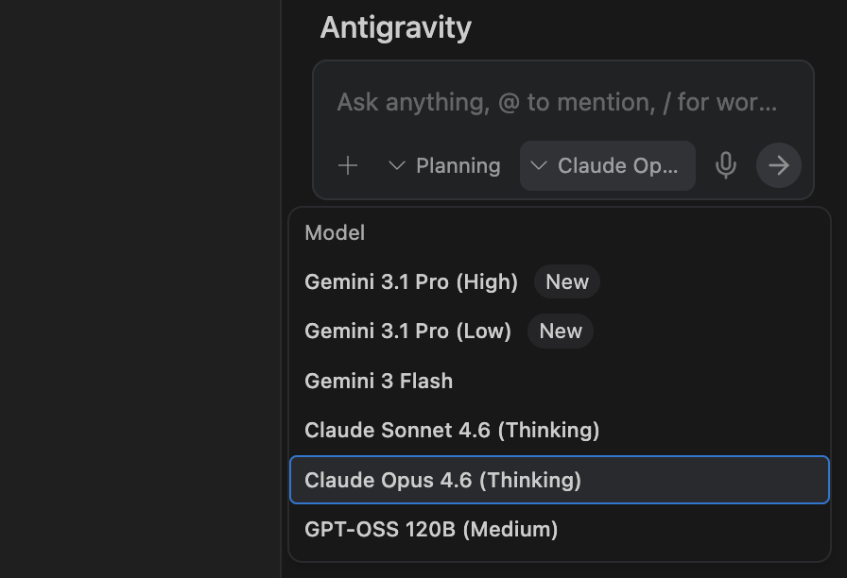Select Gemini 3.1 Pro (High) model
Screen dimensions: 847x578
click(411, 282)
